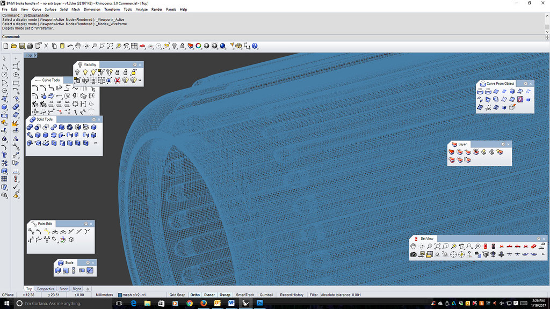This screenshot has width=550, height=309.
Task: Click the yellow open padlock icon in Visibility panel
Action: (x=134, y=72)
